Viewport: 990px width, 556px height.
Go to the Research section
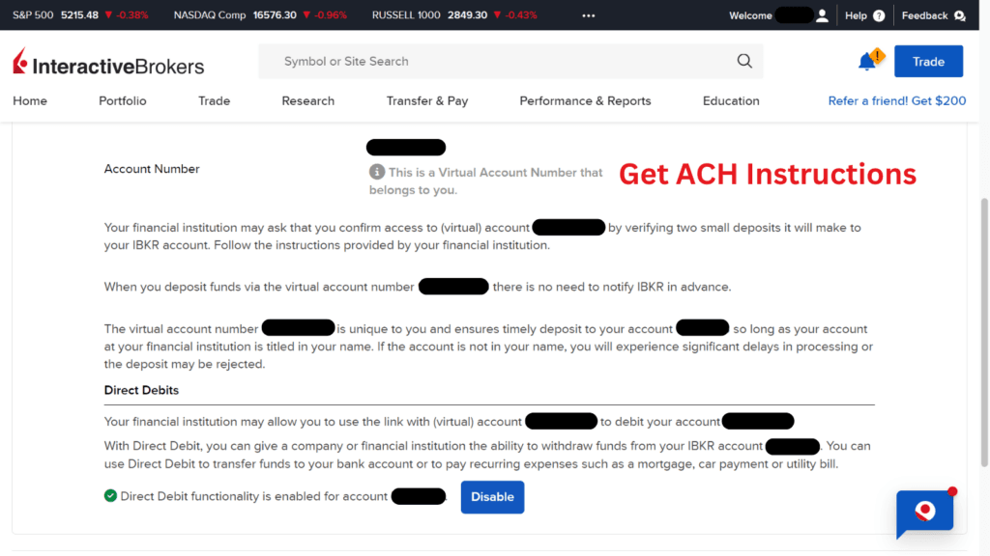(x=307, y=100)
